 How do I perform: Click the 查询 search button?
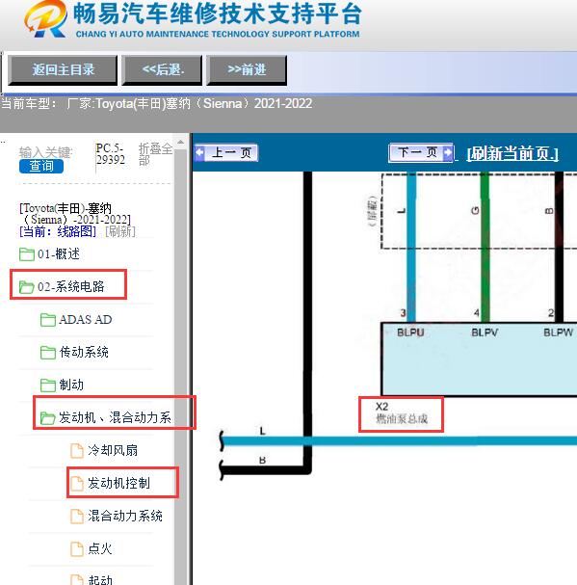point(41,166)
